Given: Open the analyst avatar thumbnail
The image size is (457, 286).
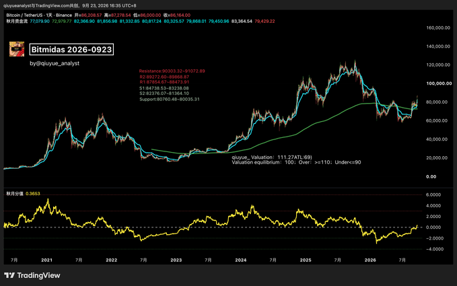Looking at the screenshot, I should tap(17, 49).
